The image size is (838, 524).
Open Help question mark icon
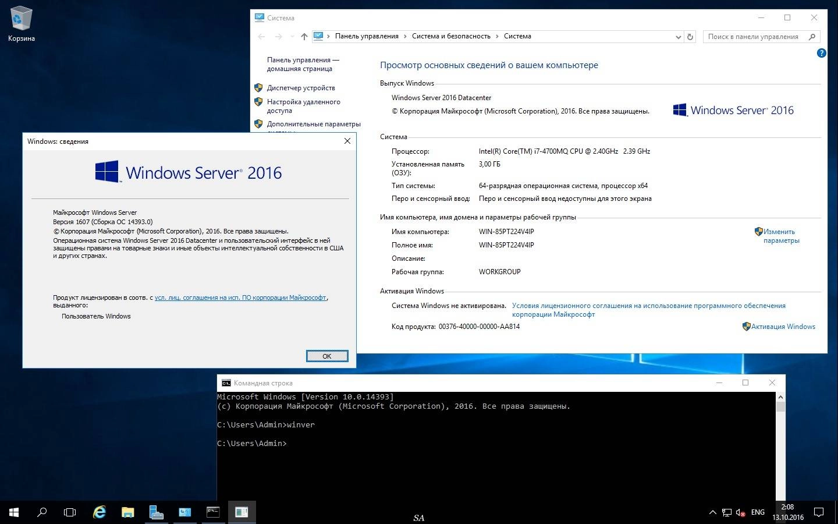[821, 53]
